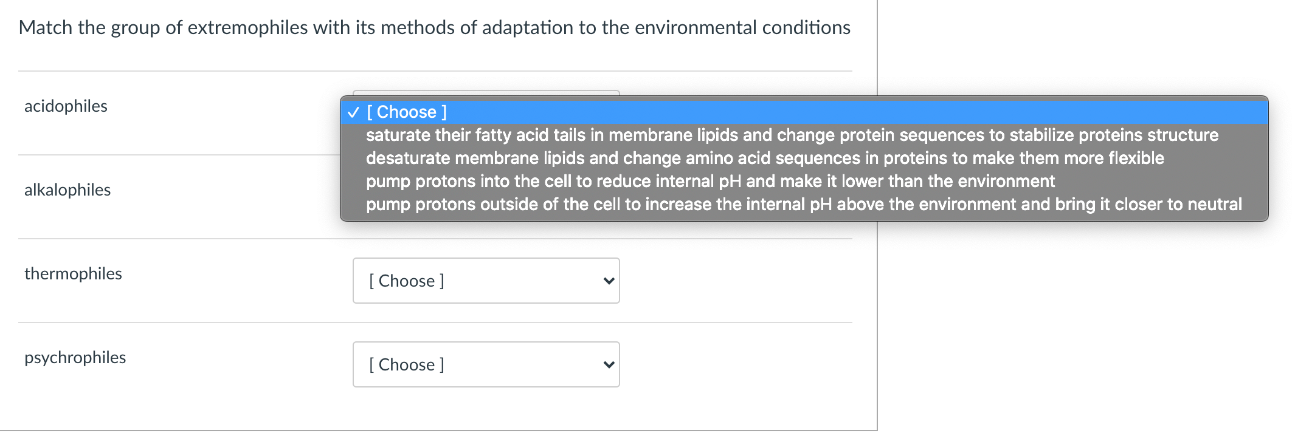Image resolution: width=1295 pixels, height=447 pixels.
Task: Click the acidophiles row label
Action: pyautogui.click(x=66, y=106)
